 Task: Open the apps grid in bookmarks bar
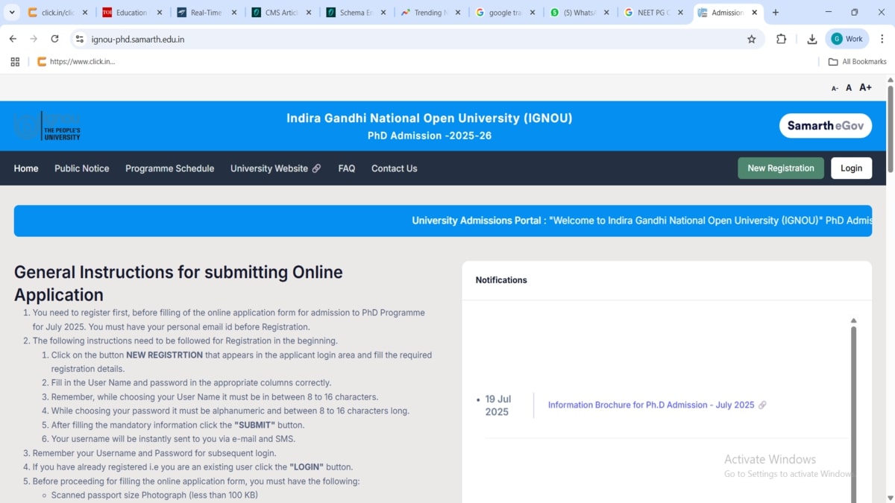click(15, 62)
